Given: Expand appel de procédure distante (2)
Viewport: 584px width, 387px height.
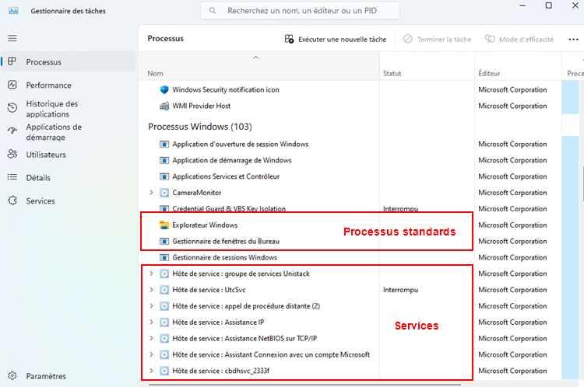Looking at the screenshot, I should [x=151, y=306].
